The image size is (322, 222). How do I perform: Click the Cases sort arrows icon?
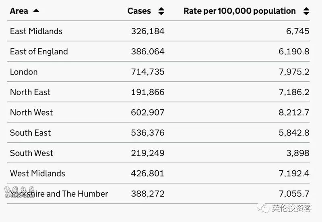click(x=161, y=11)
